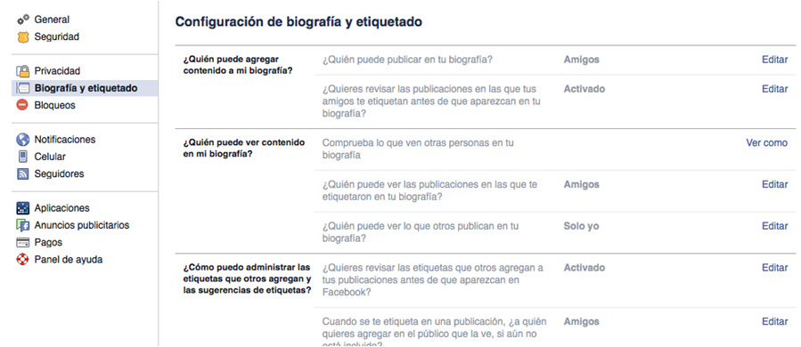Click 'Activado' value for revisar etiquetas
This screenshot has width=801, height=347.
[584, 268]
